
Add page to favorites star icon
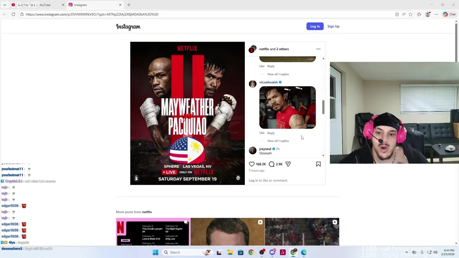(x=411, y=14)
